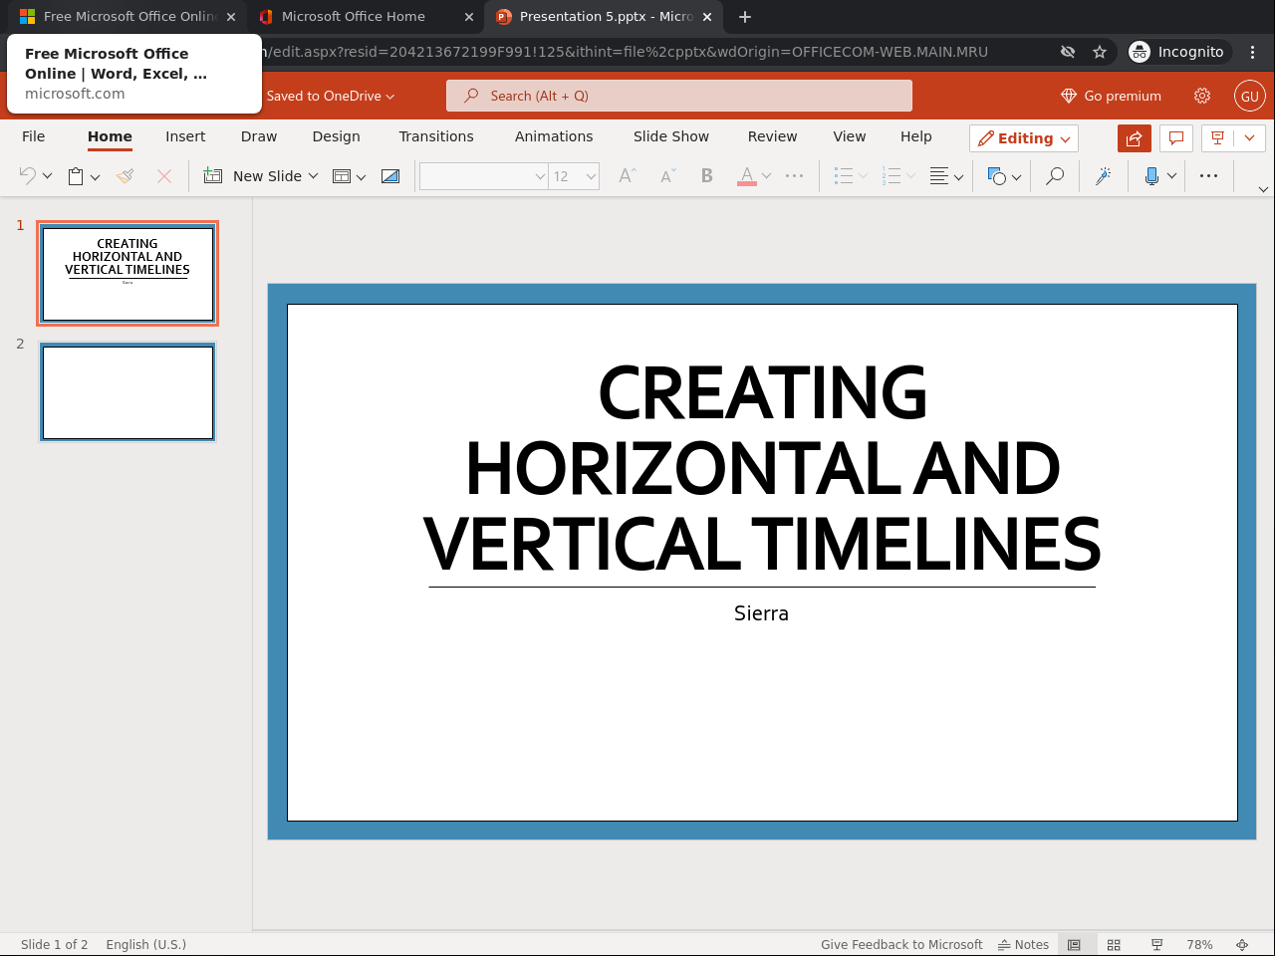Toggle the Notes pane

pos(1024,944)
